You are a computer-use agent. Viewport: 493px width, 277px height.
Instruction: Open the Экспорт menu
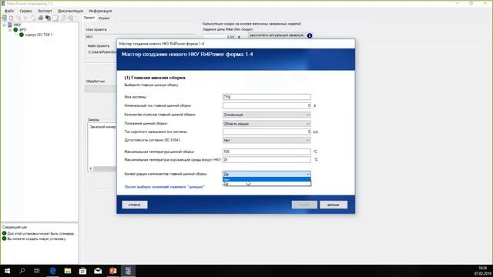[x=45, y=11]
